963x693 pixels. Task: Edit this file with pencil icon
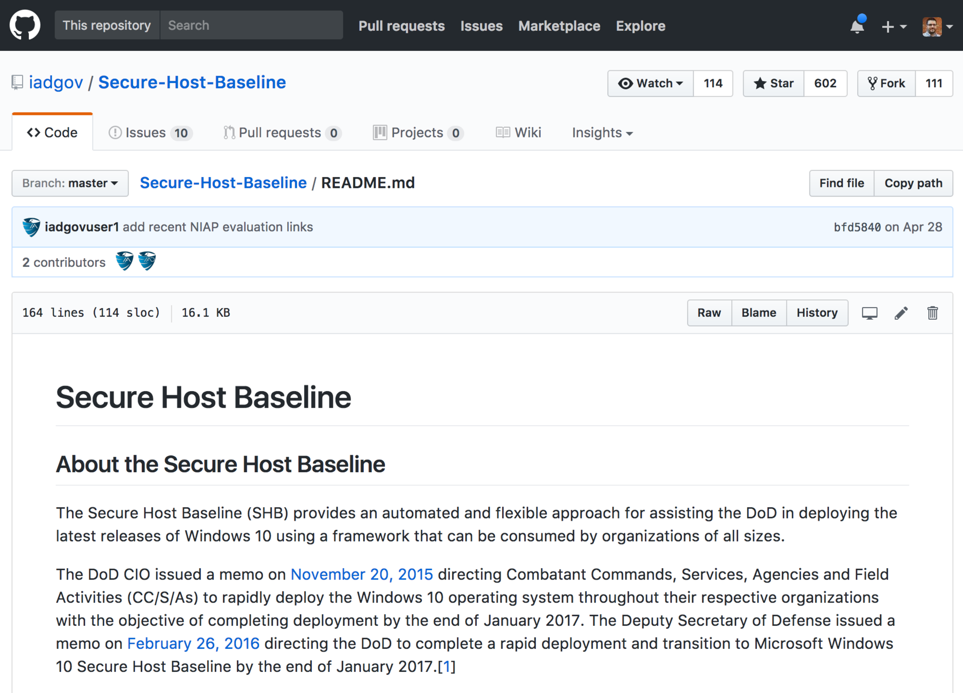(x=901, y=313)
